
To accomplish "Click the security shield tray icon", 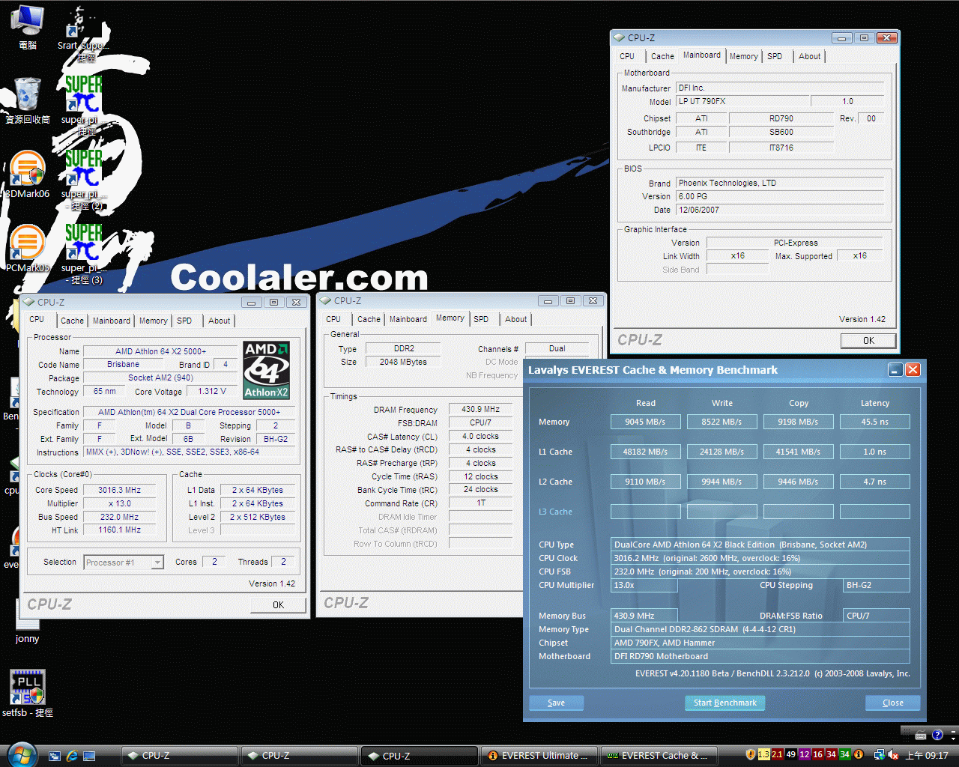I will tap(751, 755).
